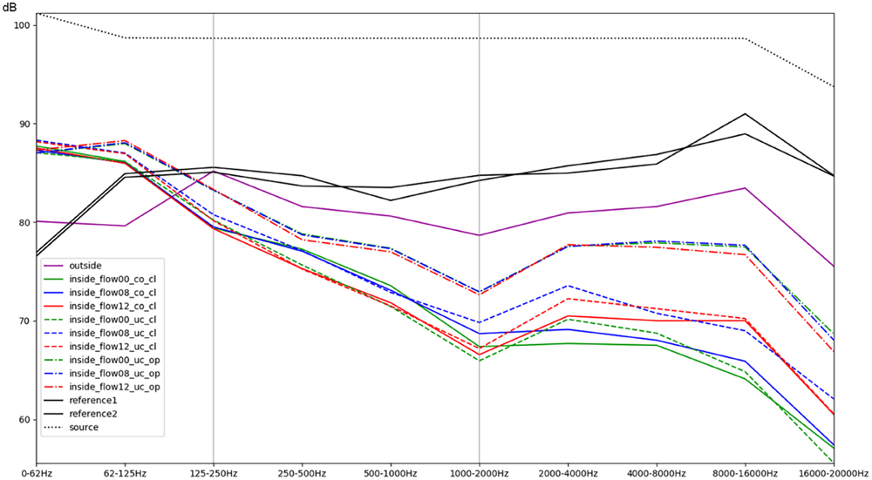Select the dashed blue inside_flow08_uc_cl swatch
The width and height of the screenshot is (872, 480).
54,333
